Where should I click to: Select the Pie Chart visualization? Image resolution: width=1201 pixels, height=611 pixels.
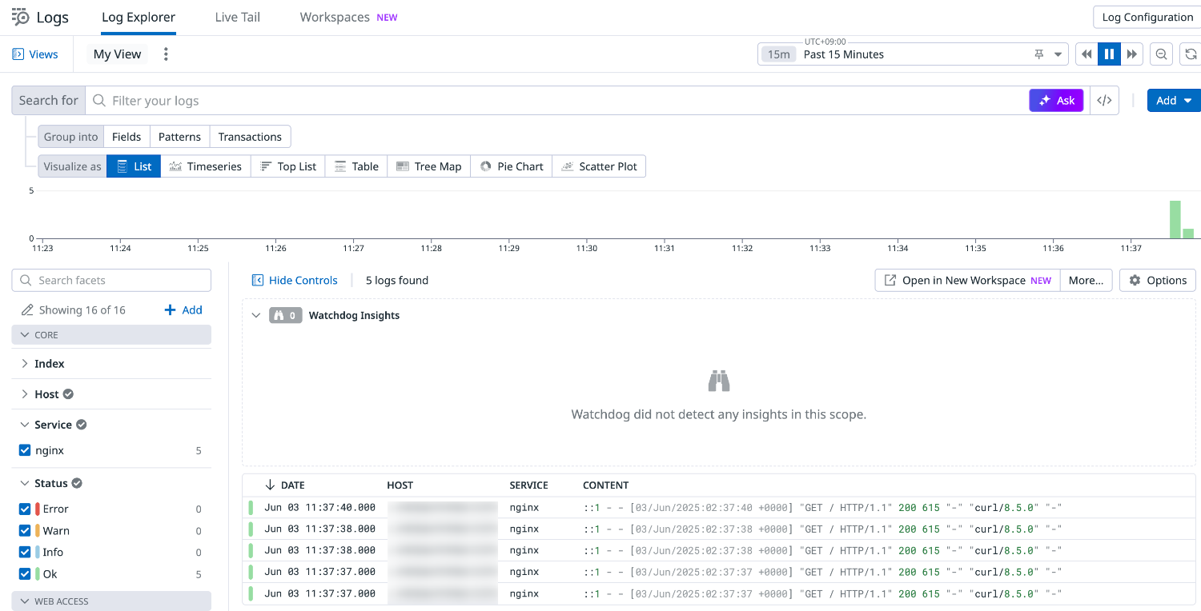click(x=512, y=166)
